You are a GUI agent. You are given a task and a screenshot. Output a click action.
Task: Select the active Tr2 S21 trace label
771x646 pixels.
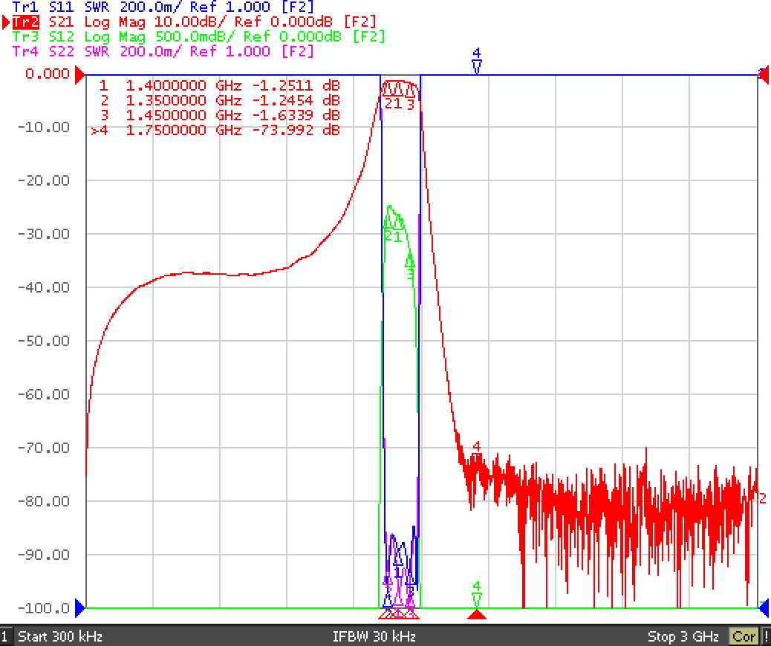tap(194, 22)
